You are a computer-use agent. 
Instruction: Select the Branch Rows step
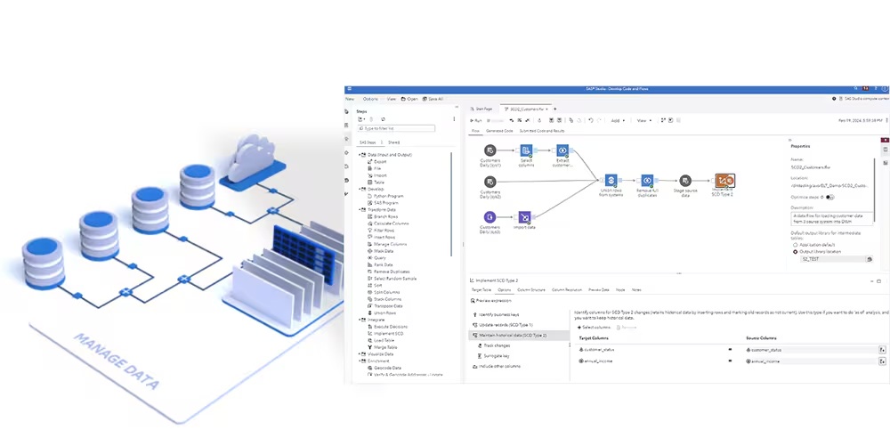(383, 216)
